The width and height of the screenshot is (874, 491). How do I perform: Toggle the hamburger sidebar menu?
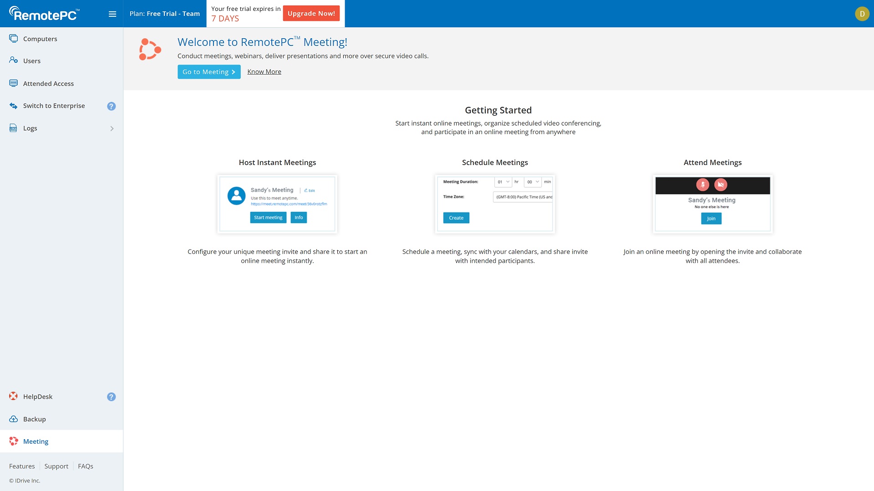(x=112, y=14)
